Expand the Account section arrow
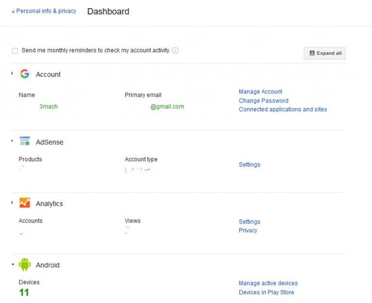372x303 pixels. (12, 74)
